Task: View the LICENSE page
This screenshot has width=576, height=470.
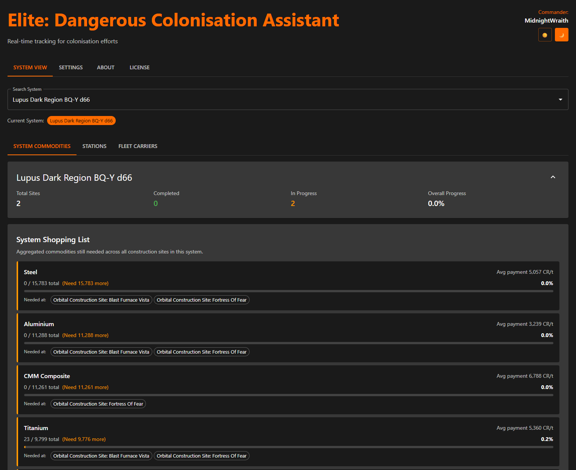Action: click(139, 67)
